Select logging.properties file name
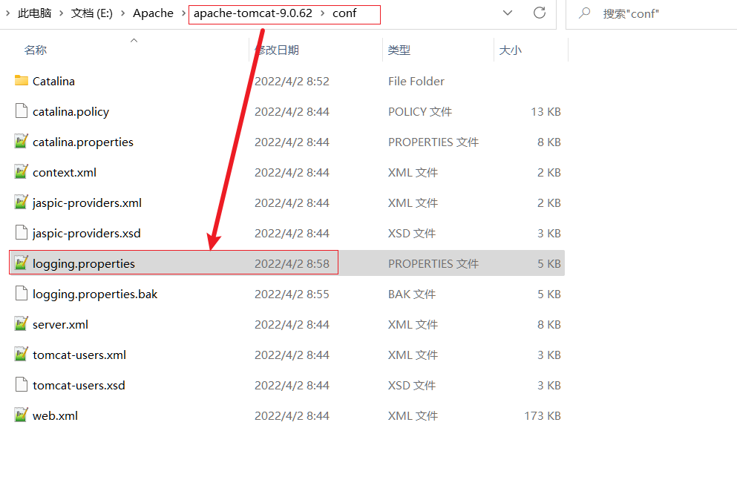 pos(84,264)
